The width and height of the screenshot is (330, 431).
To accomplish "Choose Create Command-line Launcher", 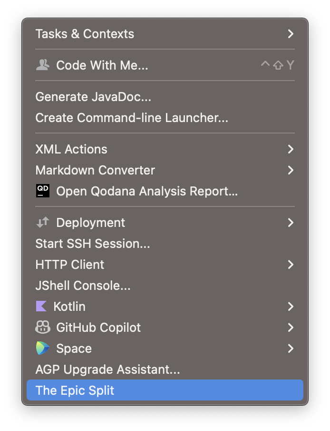I will click(131, 118).
